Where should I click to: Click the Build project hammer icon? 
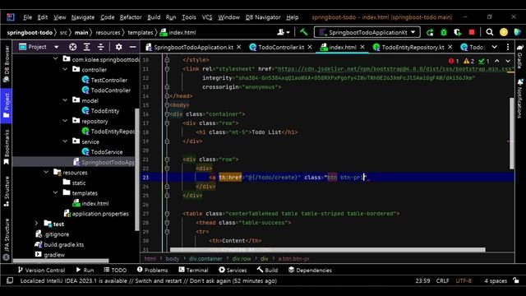click(303, 32)
